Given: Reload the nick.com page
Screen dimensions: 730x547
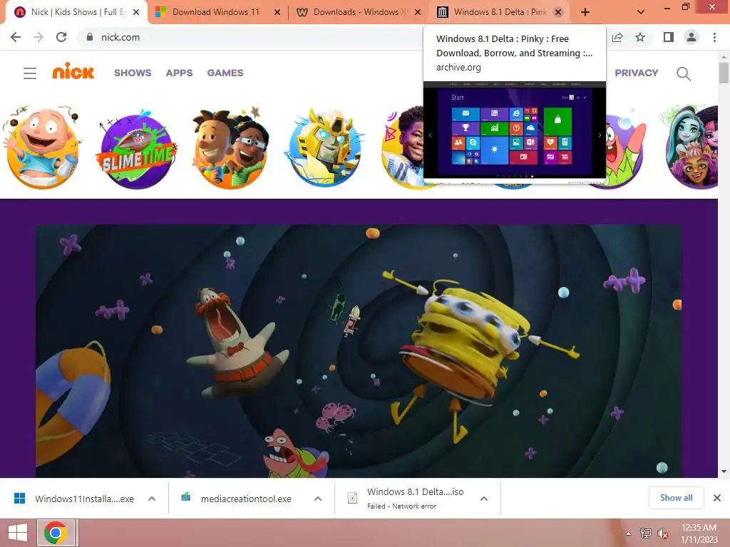Looking at the screenshot, I should point(61,37).
